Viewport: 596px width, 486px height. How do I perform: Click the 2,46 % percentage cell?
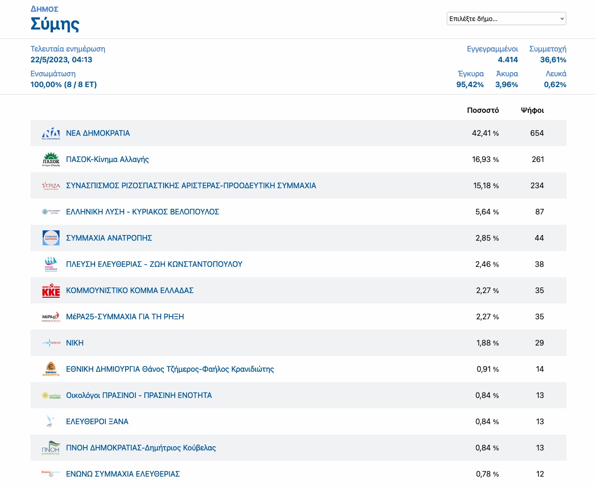pyautogui.click(x=487, y=264)
